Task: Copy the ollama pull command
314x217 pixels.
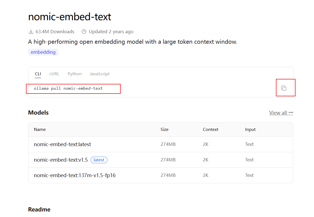Action: coord(284,88)
